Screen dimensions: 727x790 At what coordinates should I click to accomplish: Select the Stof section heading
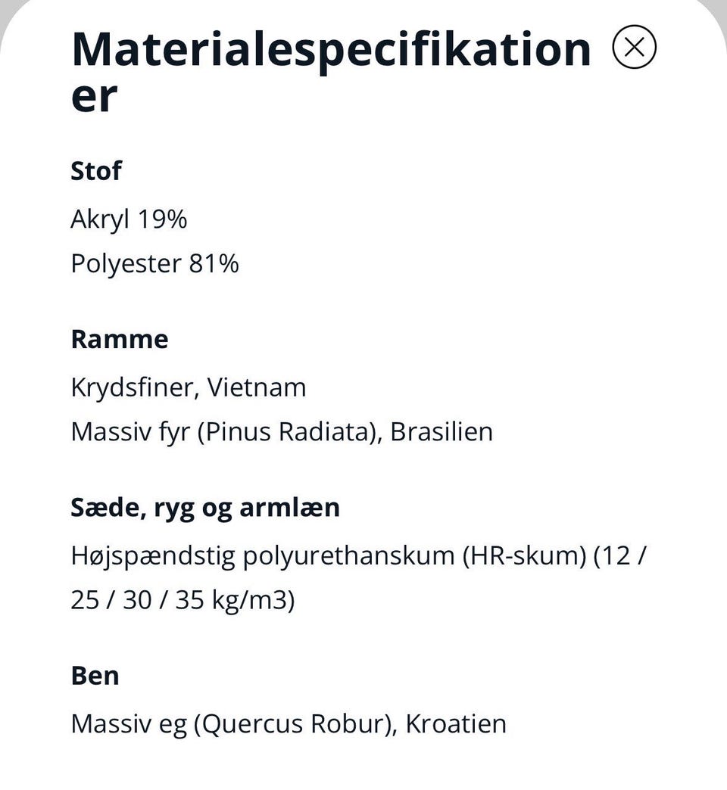click(96, 171)
